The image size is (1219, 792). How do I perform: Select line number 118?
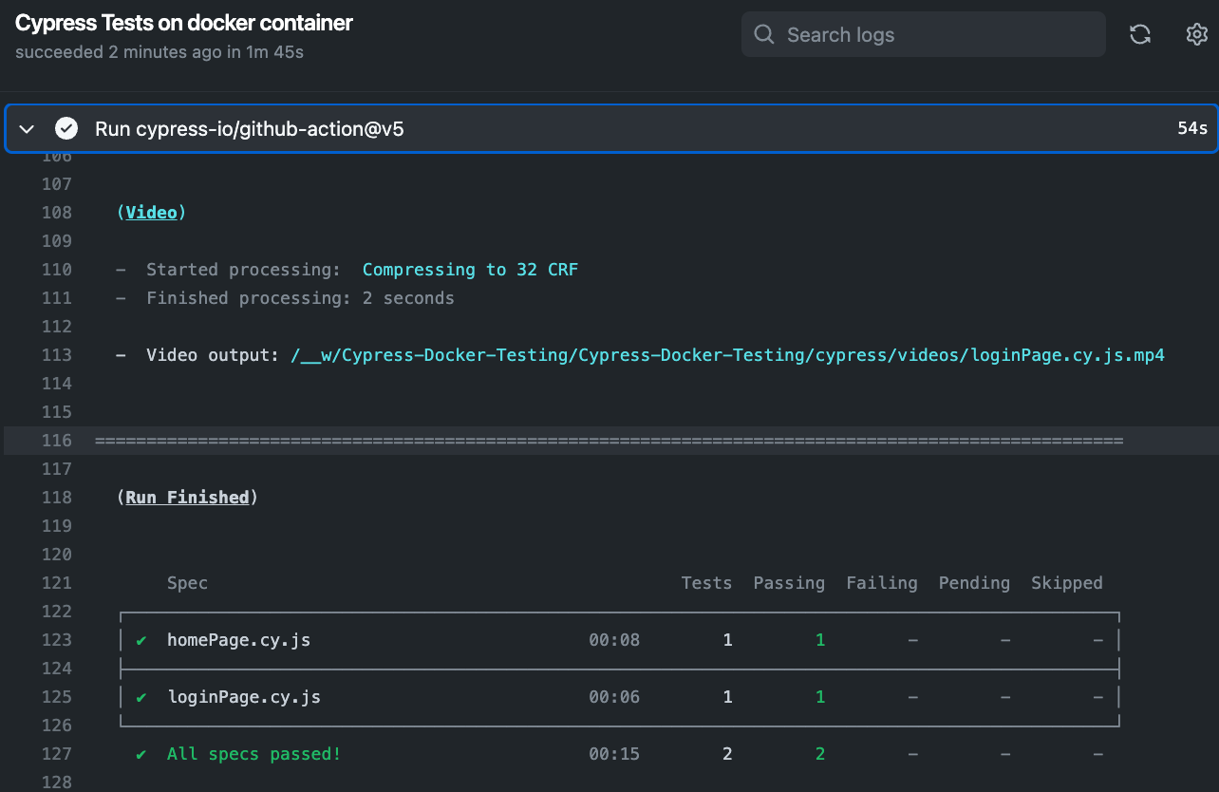click(x=57, y=497)
